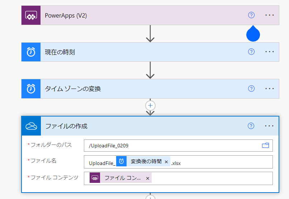Open help for PowerApps (V2) step

(x=251, y=15)
